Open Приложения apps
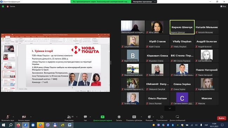This screenshot has width=228, height=128. coord(162,118)
